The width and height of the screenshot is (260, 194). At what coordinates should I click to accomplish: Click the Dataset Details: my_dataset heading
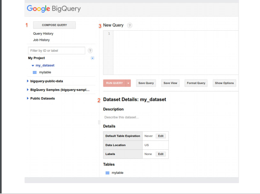(135, 99)
